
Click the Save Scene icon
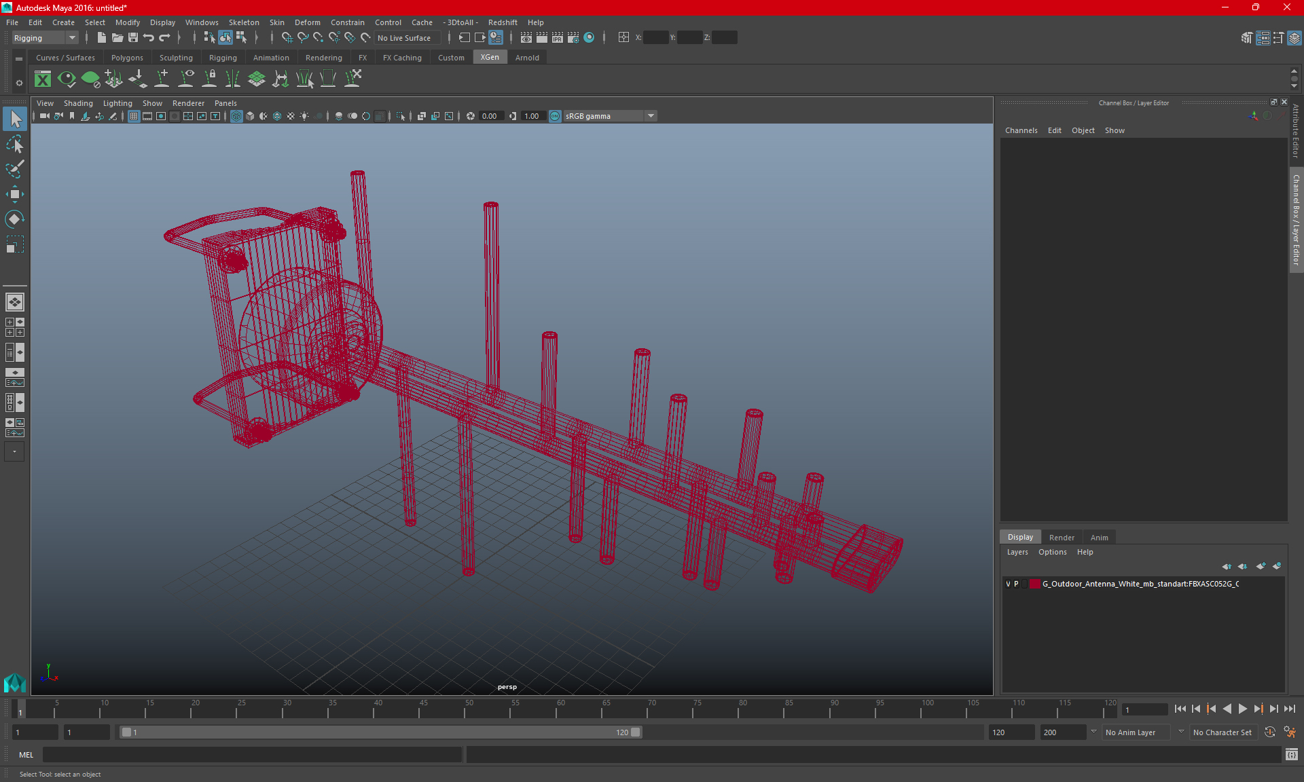pos(133,38)
